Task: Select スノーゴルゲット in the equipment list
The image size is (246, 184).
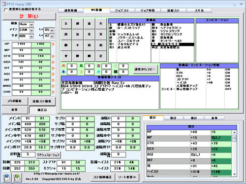Action: [128, 41]
